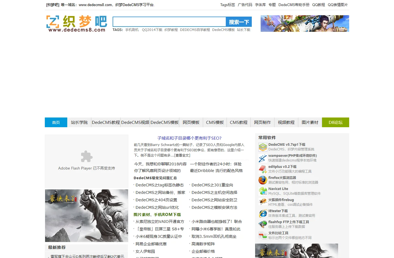Image resolution: width=394 pixels, height=258 pixels.
Task: Click the 站长下载 tag link
Action: click(243, 30)
